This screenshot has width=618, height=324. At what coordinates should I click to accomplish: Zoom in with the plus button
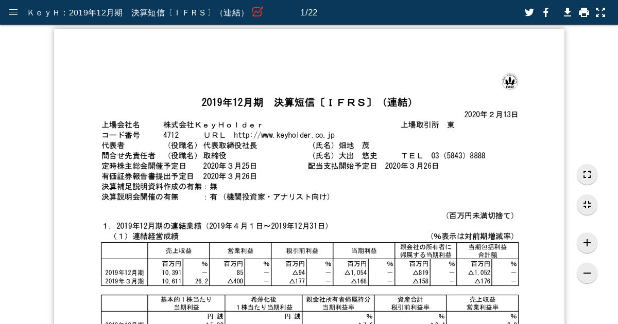point(587,243)
